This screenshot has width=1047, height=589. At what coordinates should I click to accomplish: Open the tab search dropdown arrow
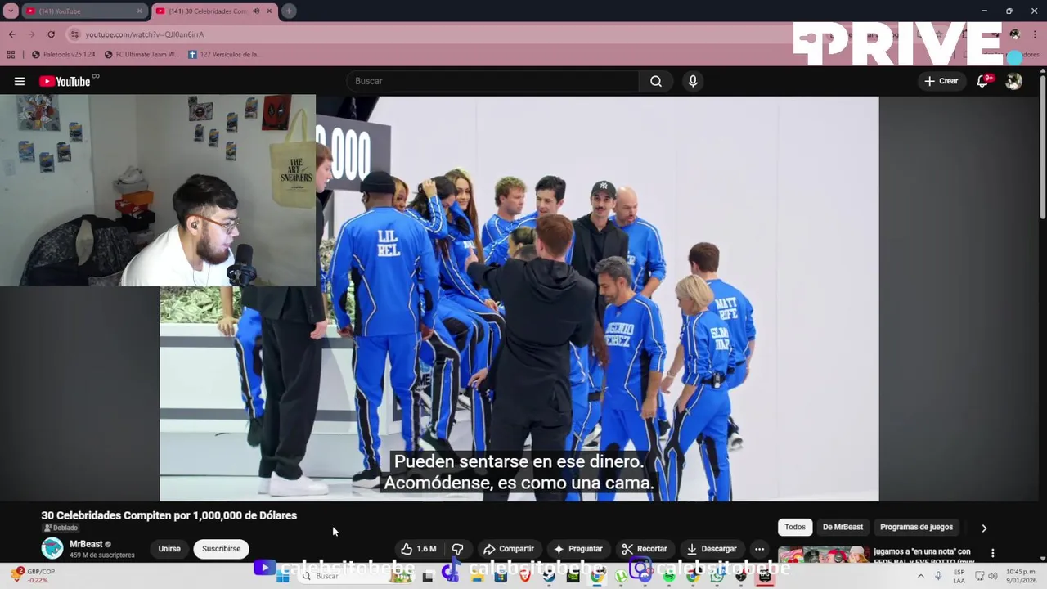(x=11, y=11)
